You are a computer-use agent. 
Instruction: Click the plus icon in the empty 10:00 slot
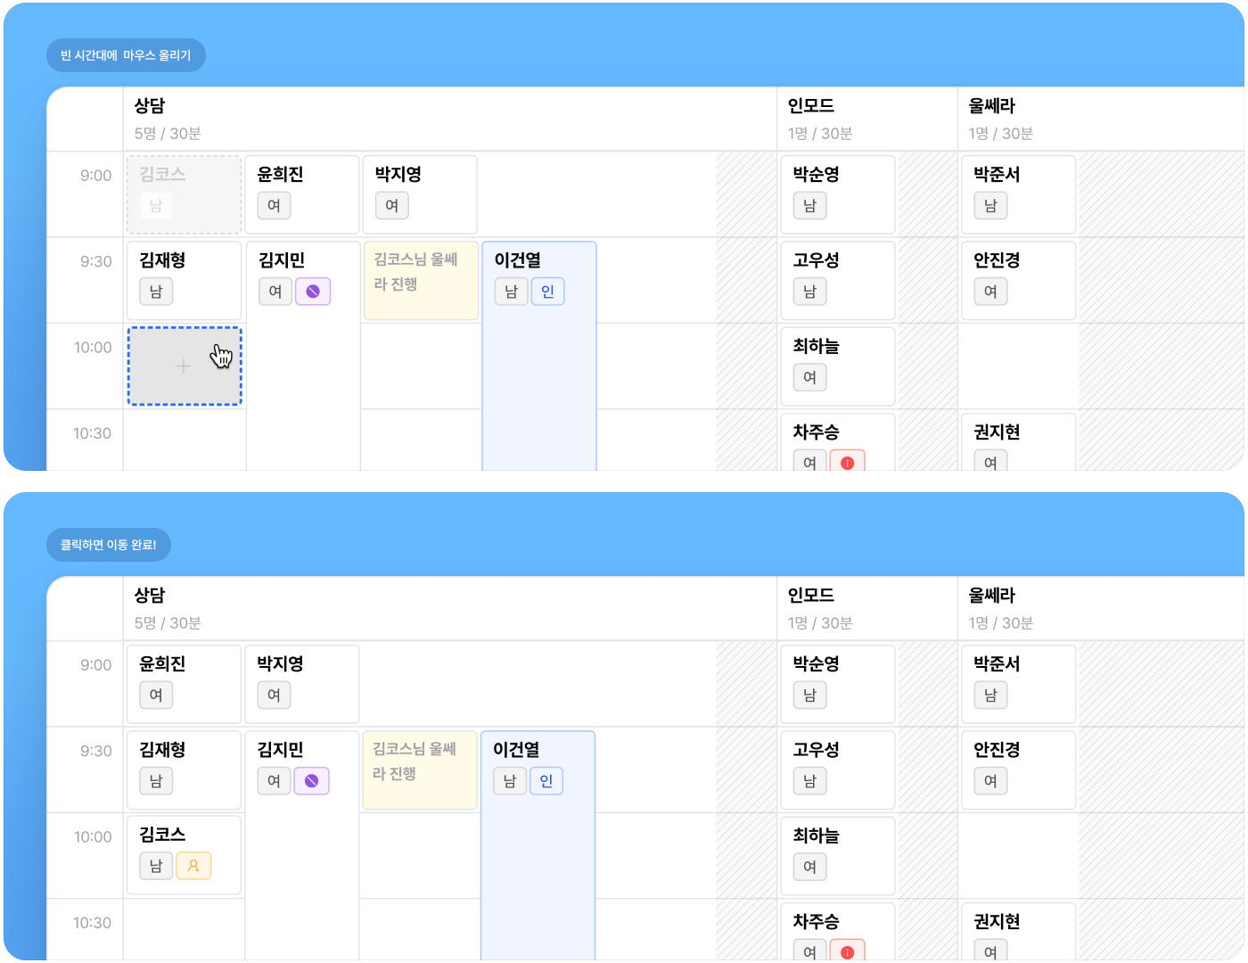(x=183, y=366)
